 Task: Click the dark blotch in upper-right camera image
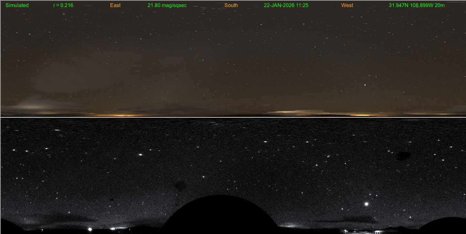pyautogui.click(x=403, y=156)
